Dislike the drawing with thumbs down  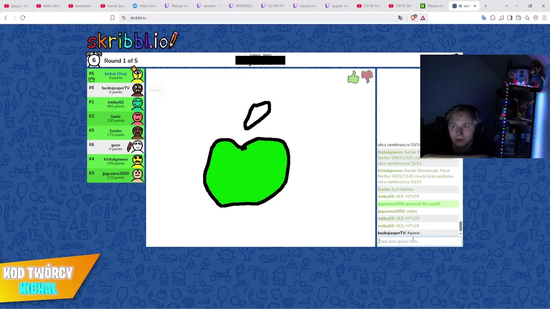coord(367,76)
